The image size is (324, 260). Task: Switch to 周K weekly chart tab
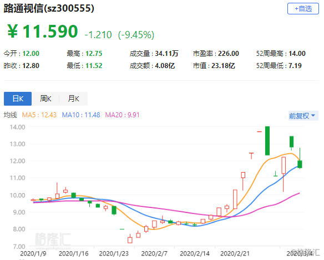tap(45, 98)
